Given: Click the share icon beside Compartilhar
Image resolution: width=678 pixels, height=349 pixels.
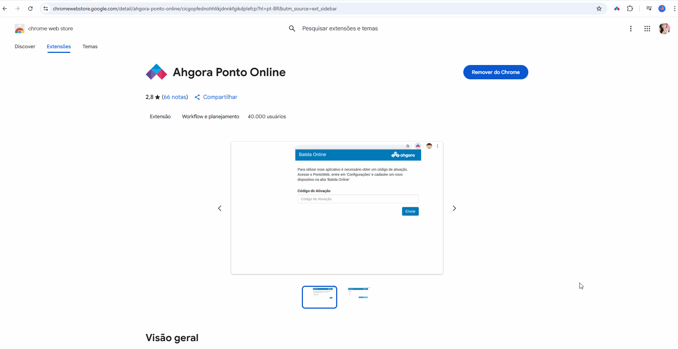Looking at the screenshot, I should (197, 97).
